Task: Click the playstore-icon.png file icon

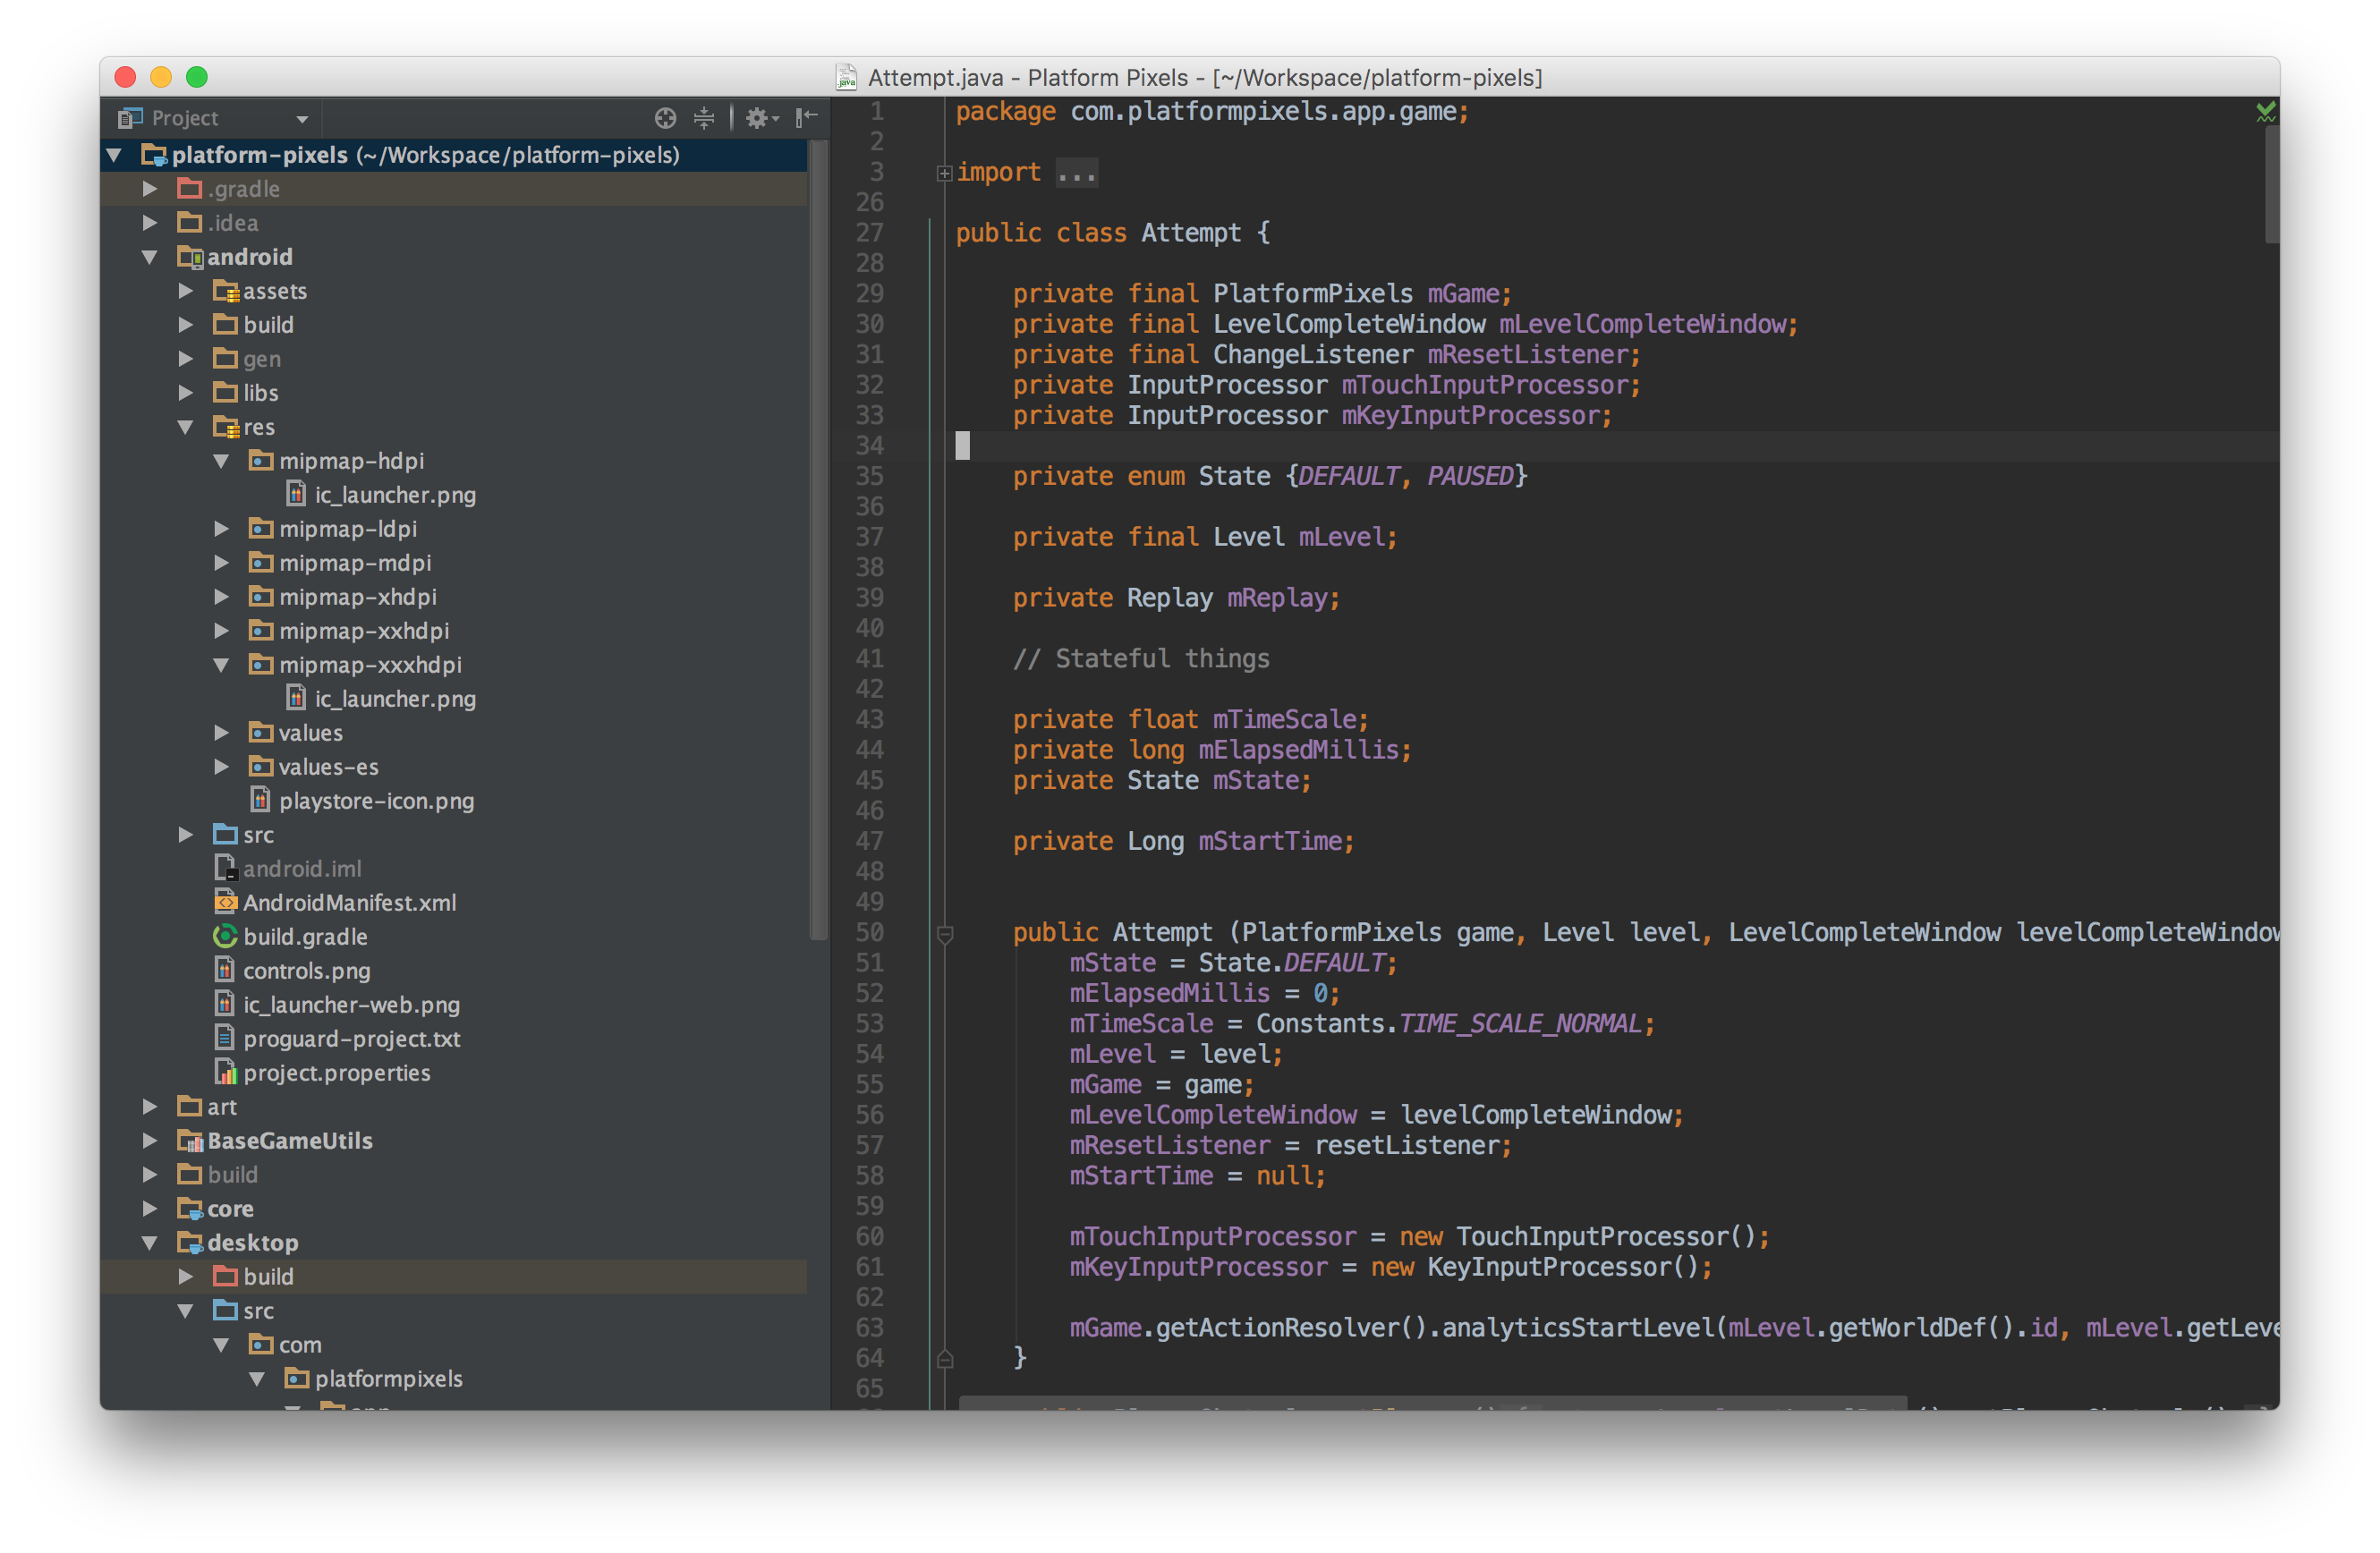Action: (261, 801)
